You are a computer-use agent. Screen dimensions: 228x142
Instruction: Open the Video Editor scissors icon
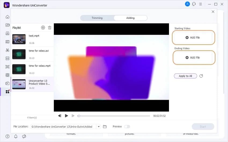point(8,50)
